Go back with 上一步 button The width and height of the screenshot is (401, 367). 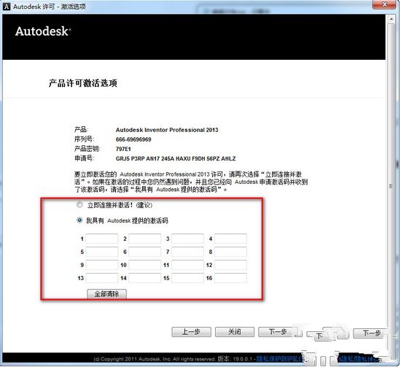191,332
